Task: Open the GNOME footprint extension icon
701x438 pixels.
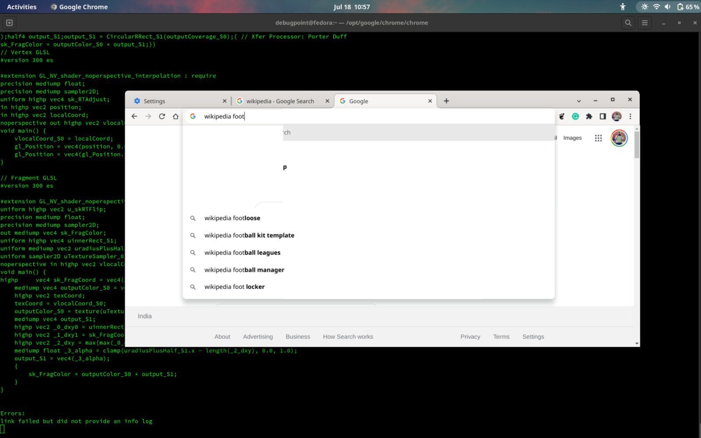Action: point(562,116)
